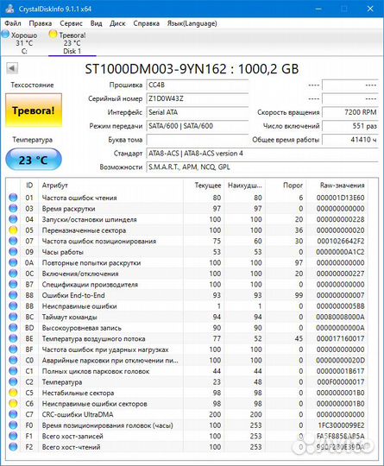Click the blue status icon for attribute B7
This screenshot has width=384, height=466.
coord(13,285)
